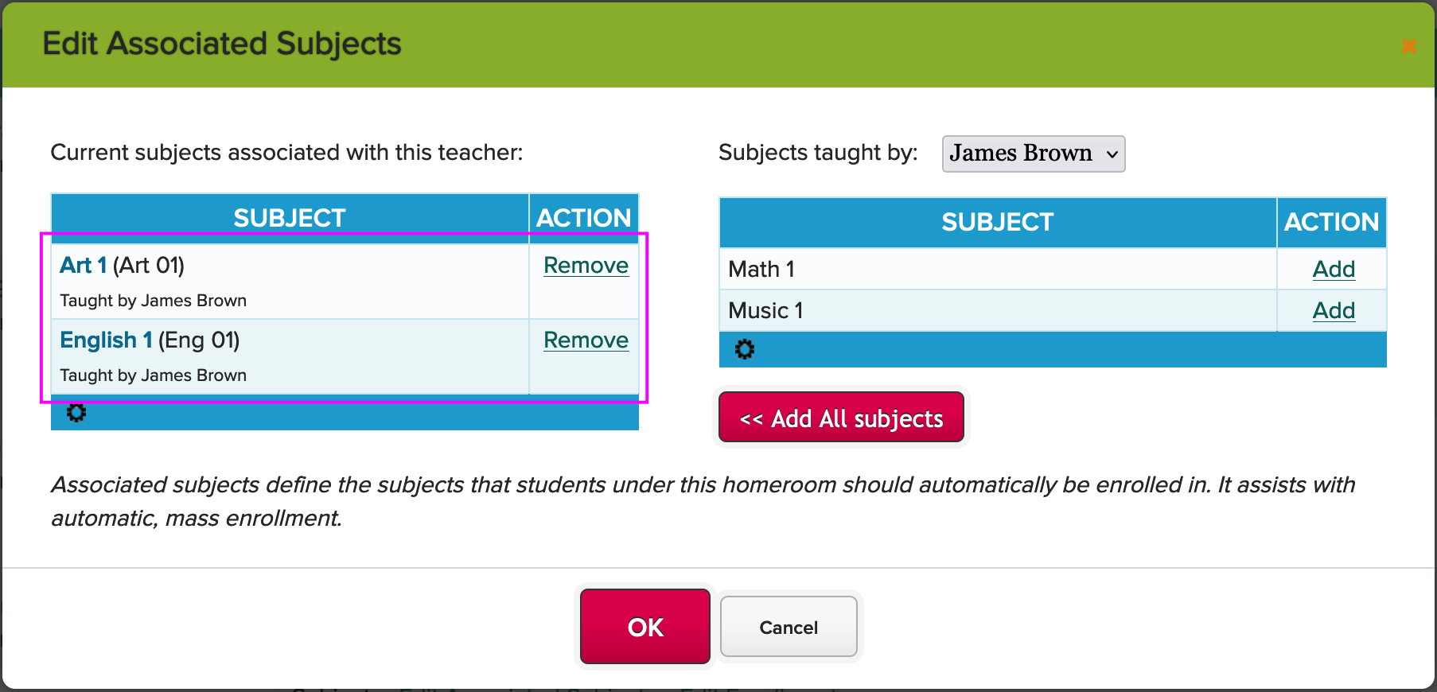This screenshot has width=1437, height=692.
Task: Click SUBJECT header in current subjects table
Action: (x=290, y=218)
